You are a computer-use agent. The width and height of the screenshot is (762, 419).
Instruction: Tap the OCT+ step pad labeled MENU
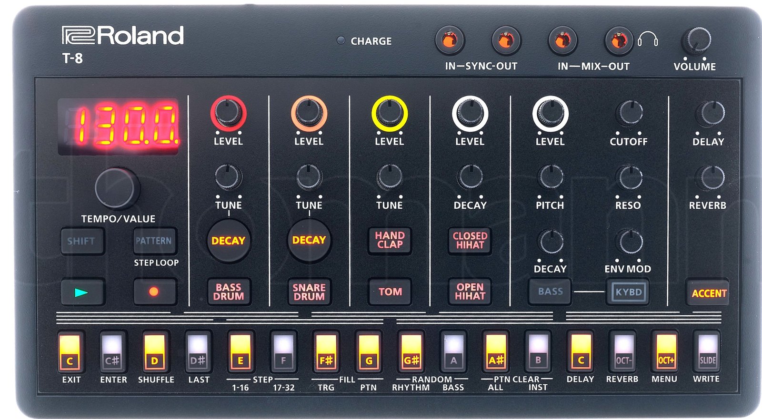point(665,352)
